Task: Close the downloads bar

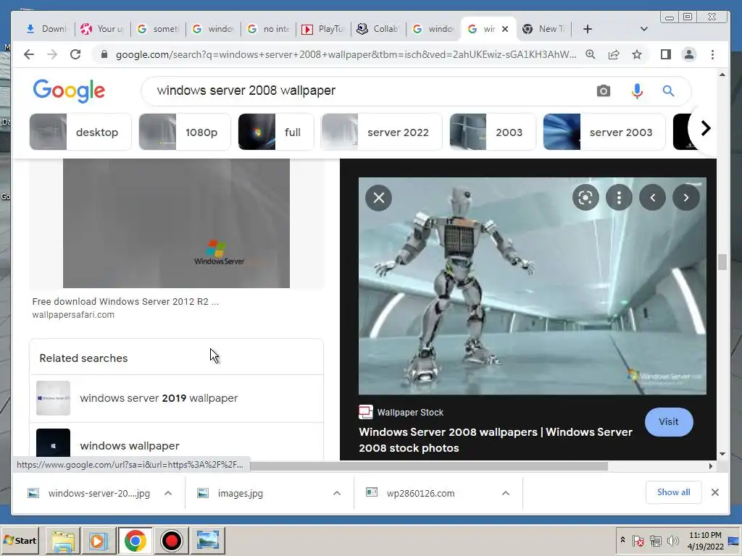Action: tap(715, 492)
